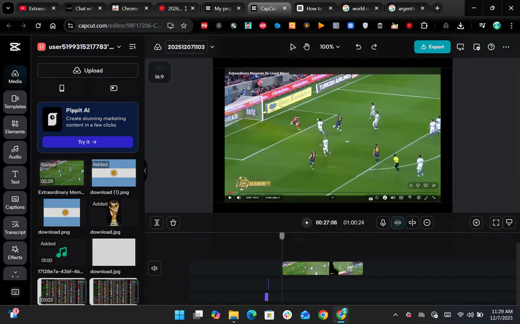Zoom out the timeline

tap(427, 223)
